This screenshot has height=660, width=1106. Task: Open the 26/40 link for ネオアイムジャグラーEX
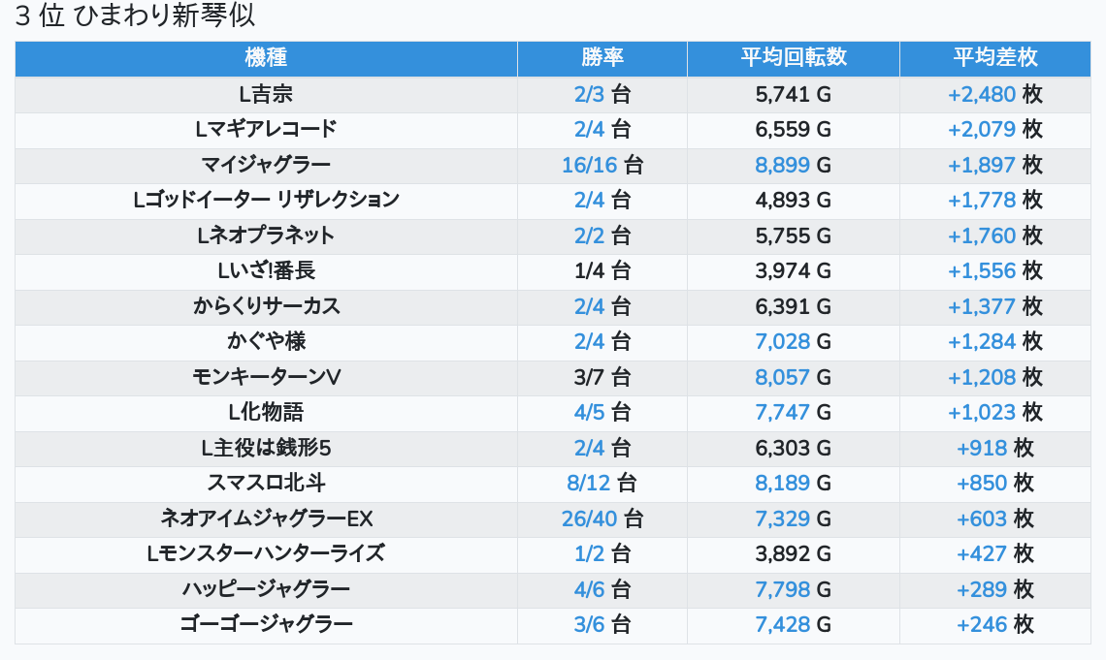click(x=589, y=519)
